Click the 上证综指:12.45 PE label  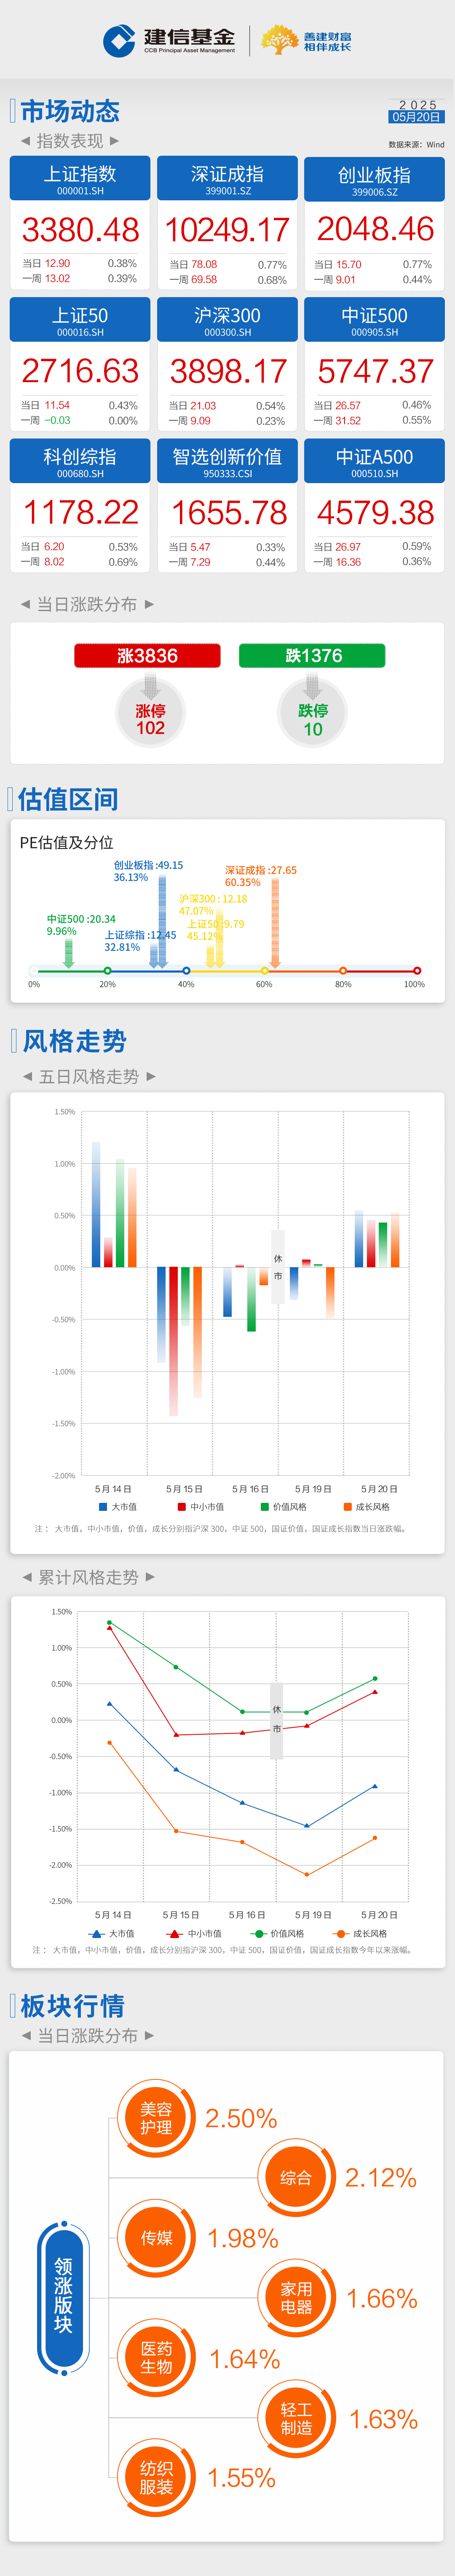[x=140, y=941]
